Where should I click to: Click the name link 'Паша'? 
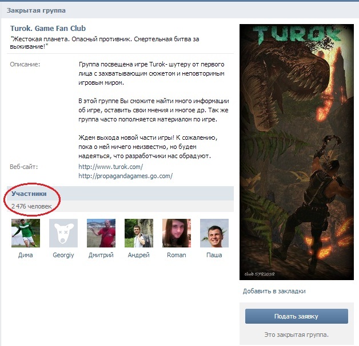[214, 255]
